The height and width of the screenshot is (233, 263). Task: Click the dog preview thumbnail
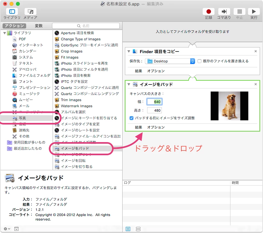click(229, 106)
